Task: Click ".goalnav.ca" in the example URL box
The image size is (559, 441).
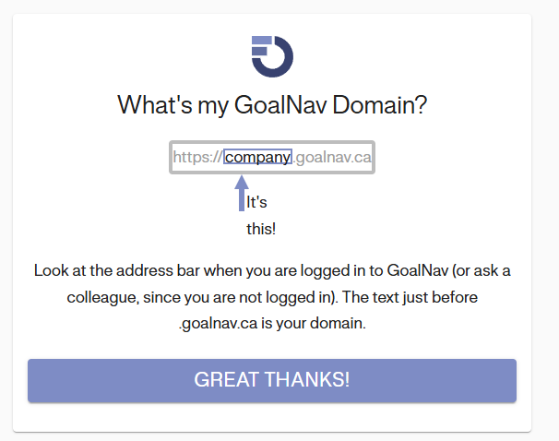Action: (332, 158)
